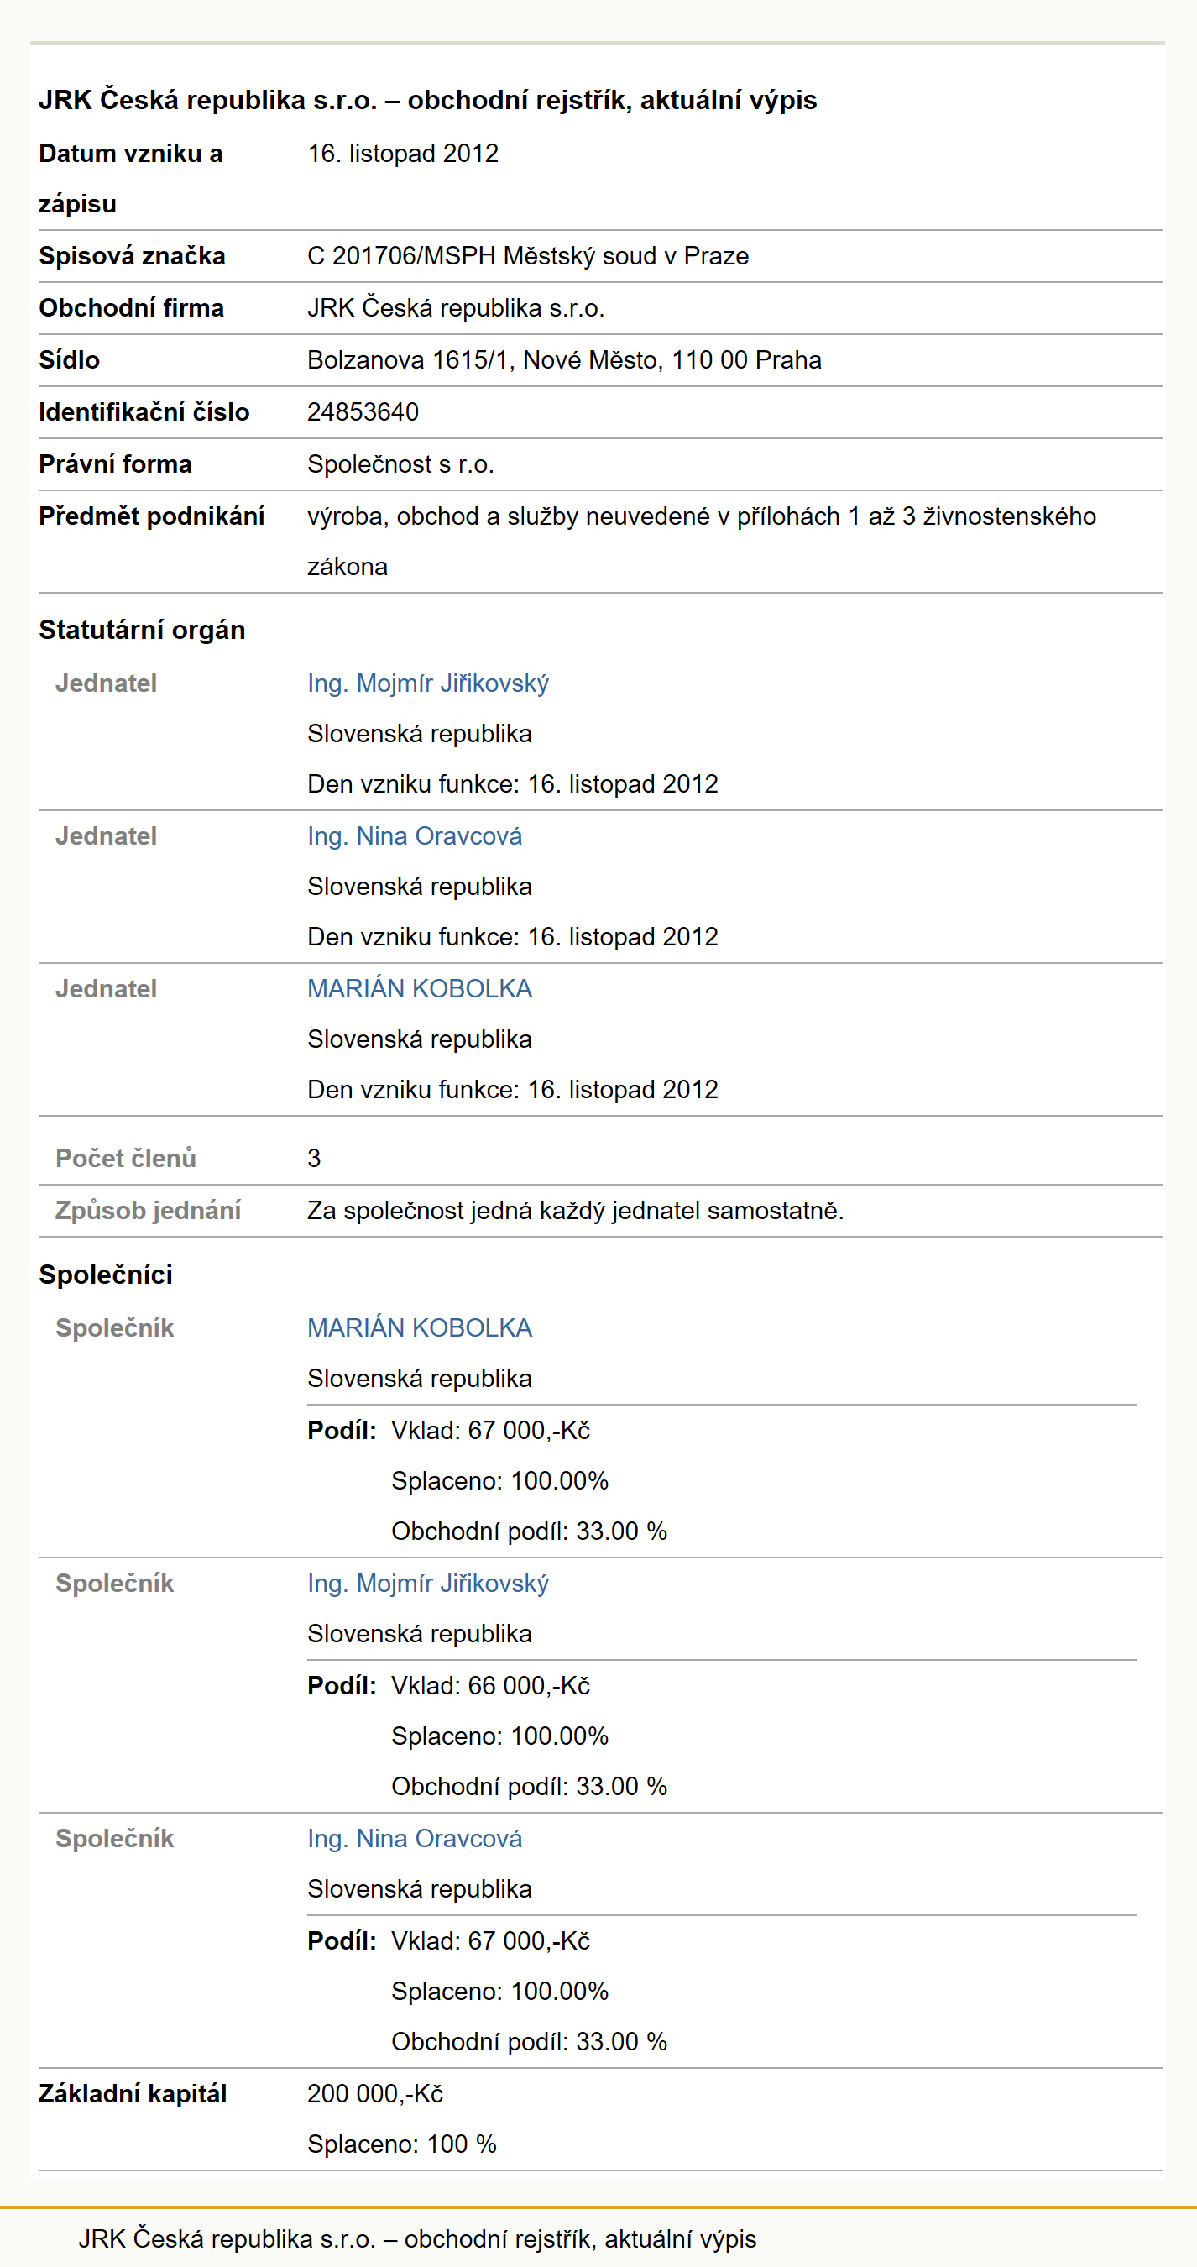Click the Sídlo address Bolzanova 1615/1

[564, 360]
